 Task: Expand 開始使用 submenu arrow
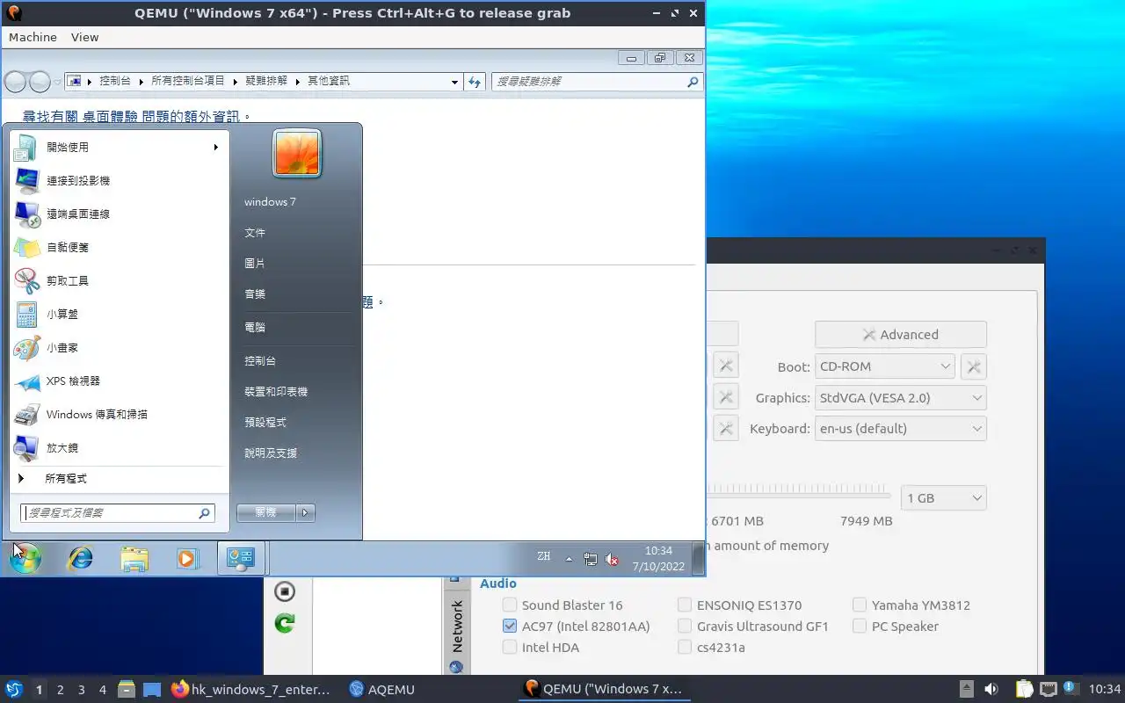tap(215, 148)
